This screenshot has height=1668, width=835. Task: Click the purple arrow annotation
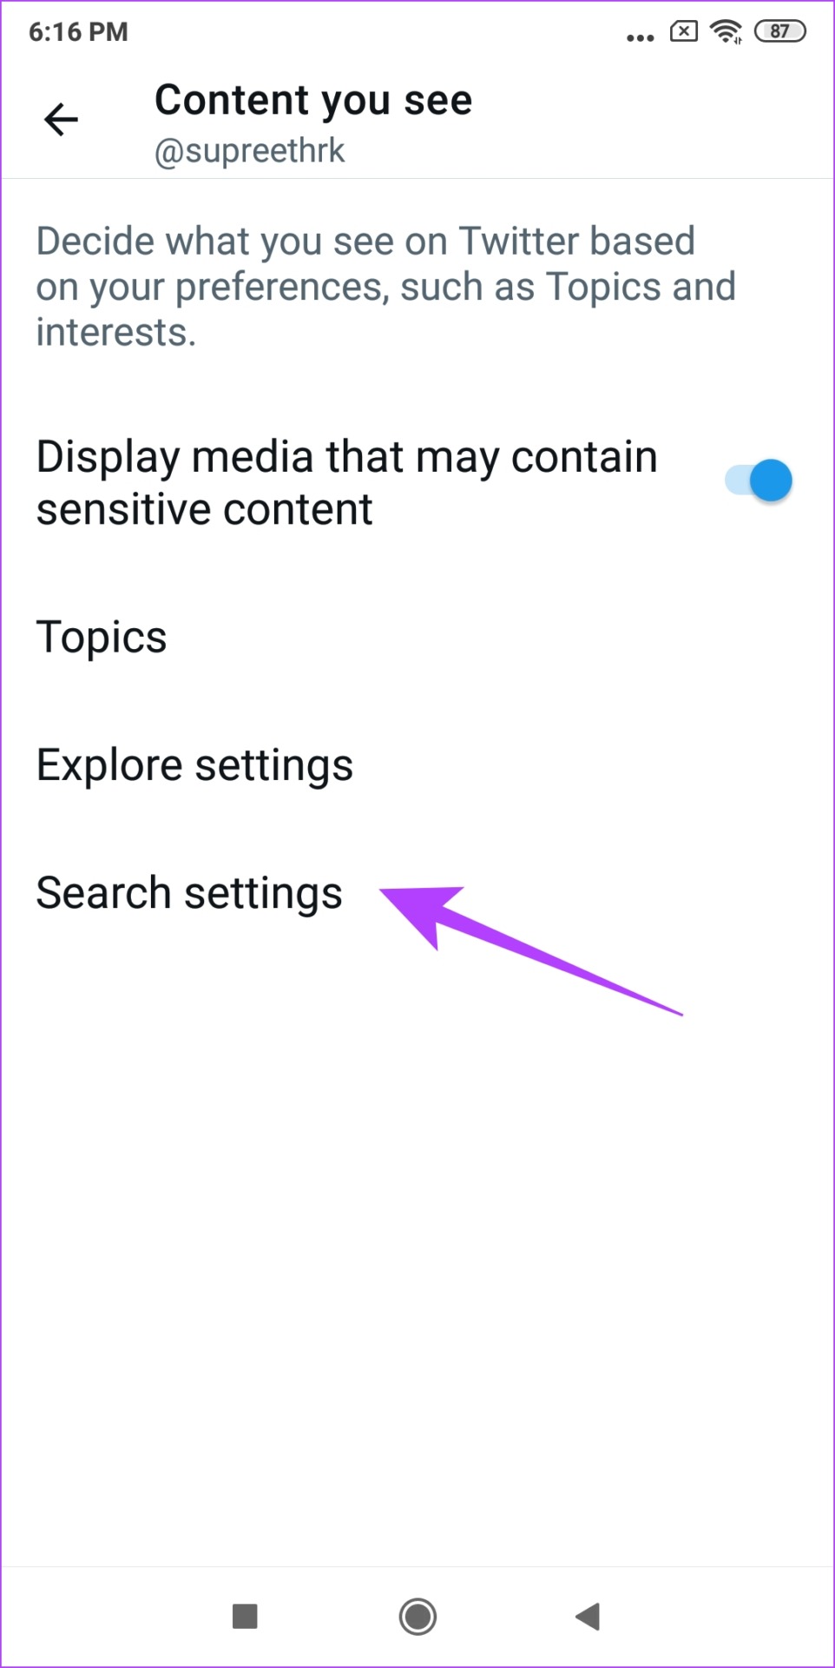[530, 950]
